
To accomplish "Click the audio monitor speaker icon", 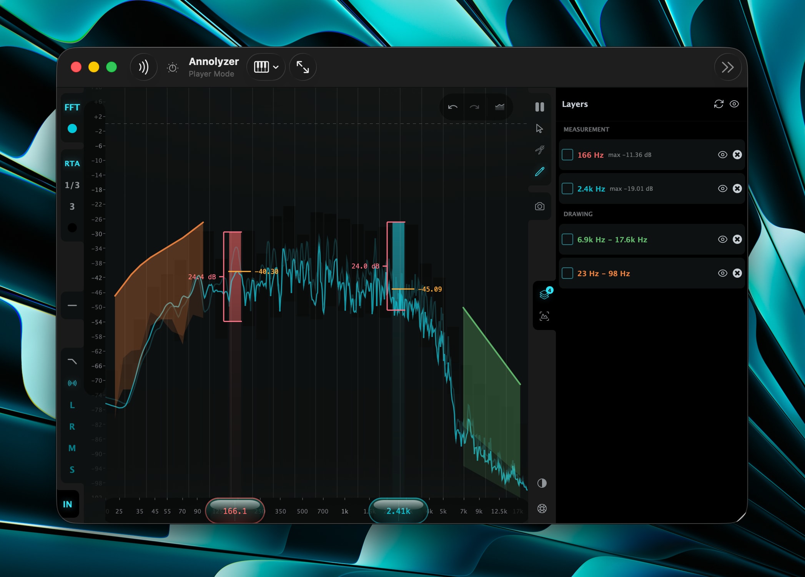I will tap(143, 67).
